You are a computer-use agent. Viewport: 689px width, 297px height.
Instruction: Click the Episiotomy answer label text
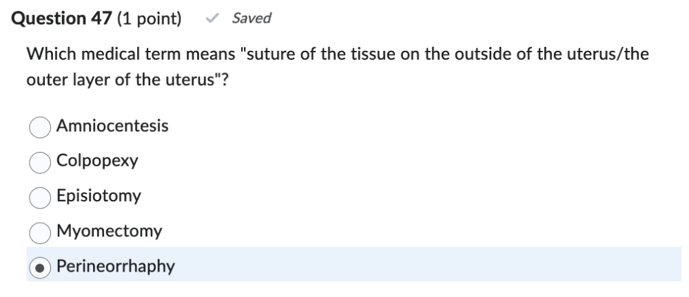coord(99,196)
